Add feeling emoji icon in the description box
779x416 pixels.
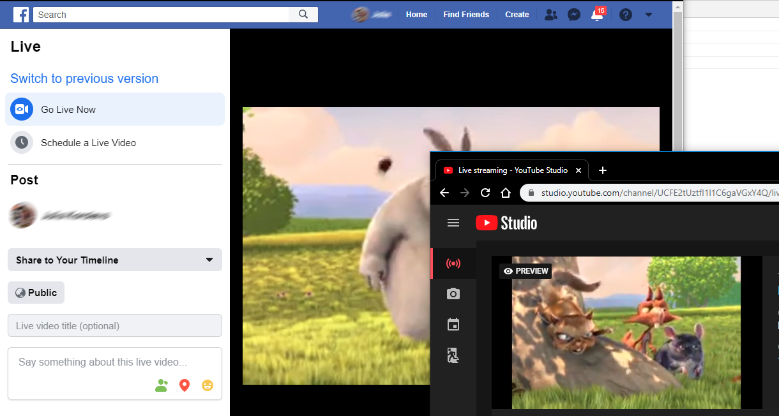pos(207,385)
